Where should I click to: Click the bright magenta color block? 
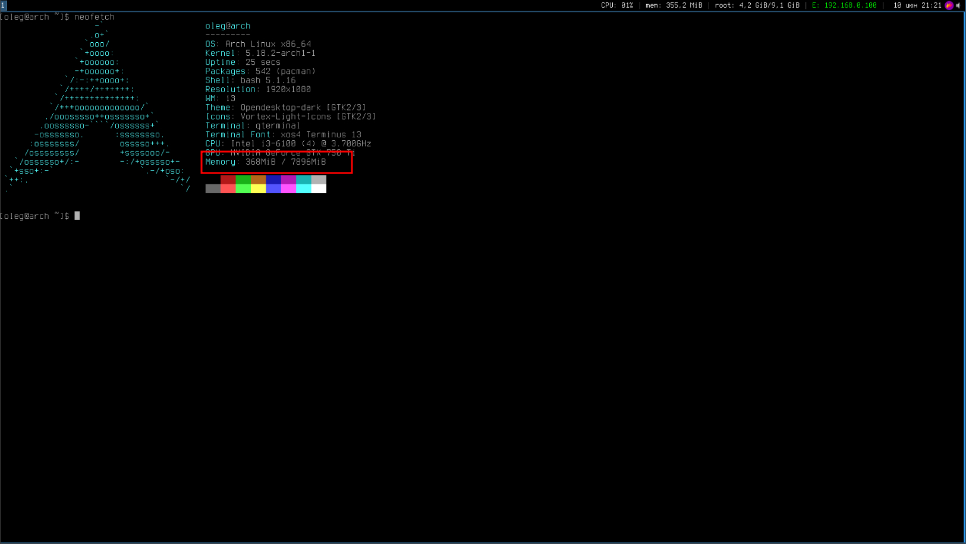coord(288,188)
